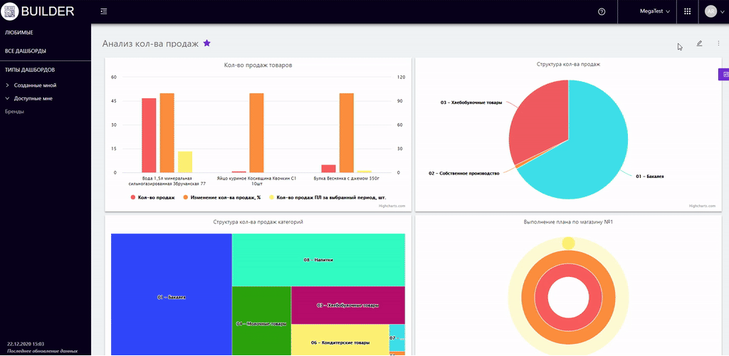The height and width of the screenshot is (356, 729).
Task: Open the three-dot dashboard options menu
Action: [x=718, y=43]
